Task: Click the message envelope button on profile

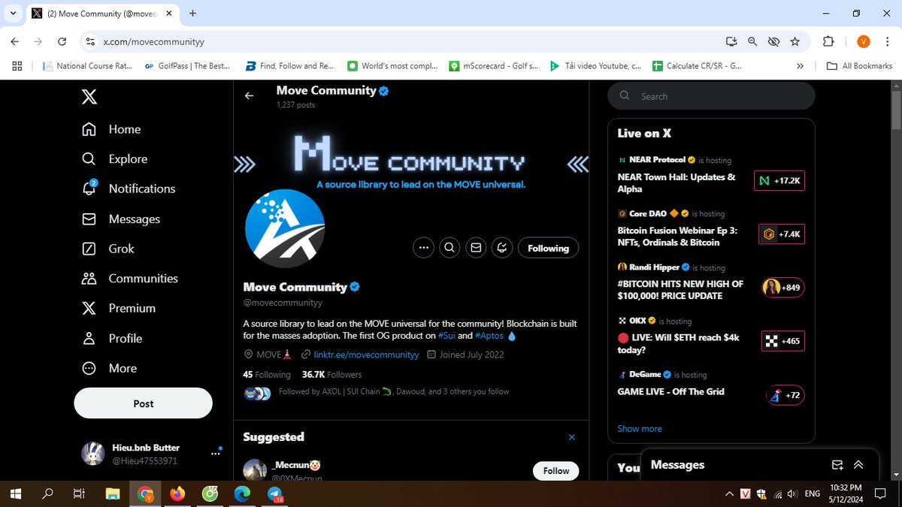Action: point(475,248)
